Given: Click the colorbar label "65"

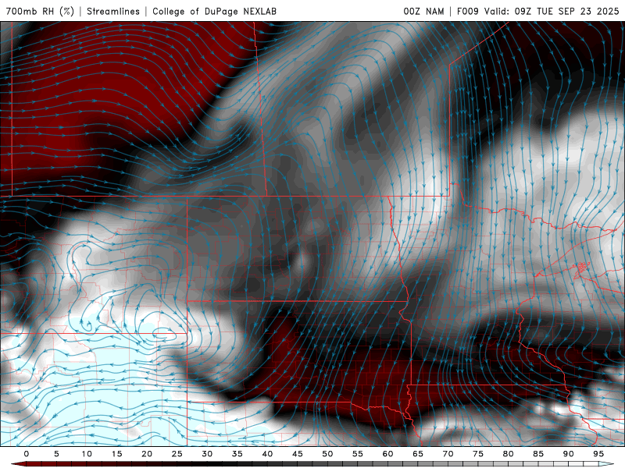Looking at the screenshot, I should click(x=418, y=454).
